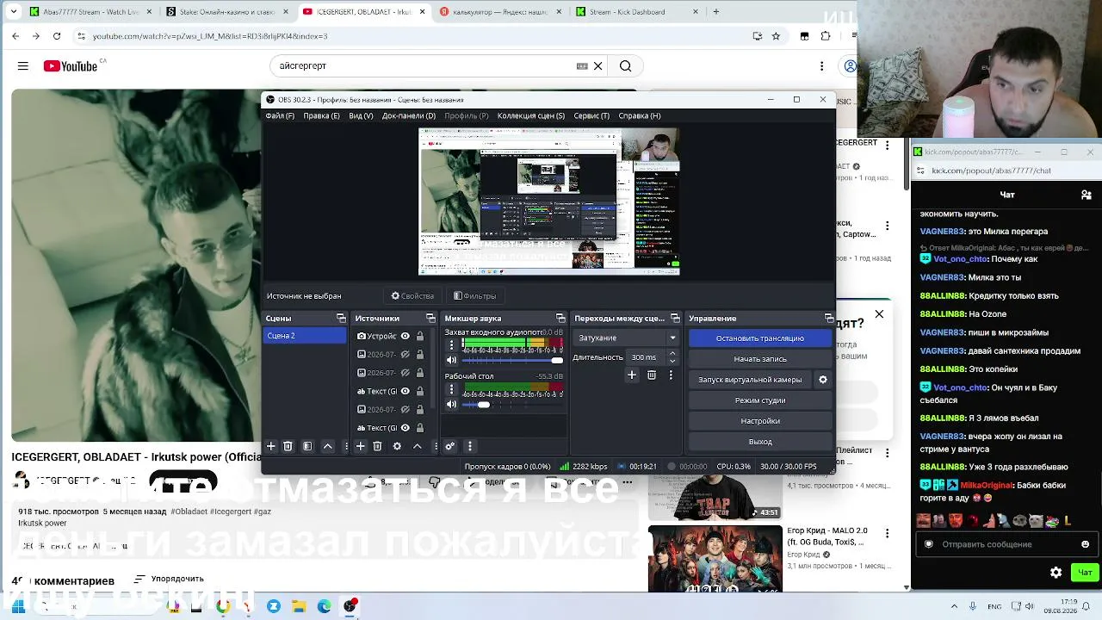
Task: Click Остановить трансляцию button
Action: tap(760, 338)
